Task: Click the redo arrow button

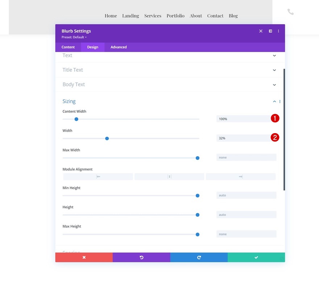Action: click(199, 257)
